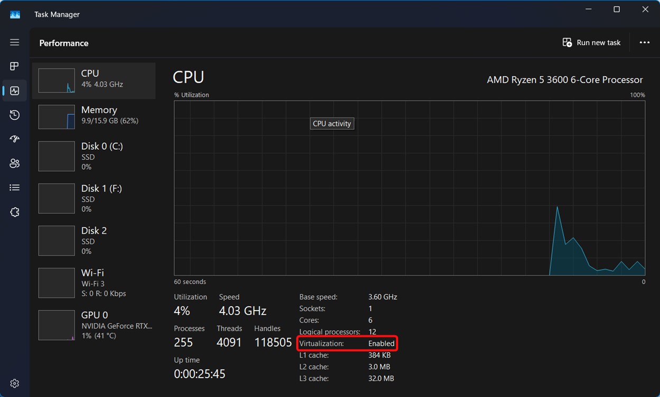Open the three-dot more options menu
The height and width of the screenshot is (397, 660).
[644, 43]
